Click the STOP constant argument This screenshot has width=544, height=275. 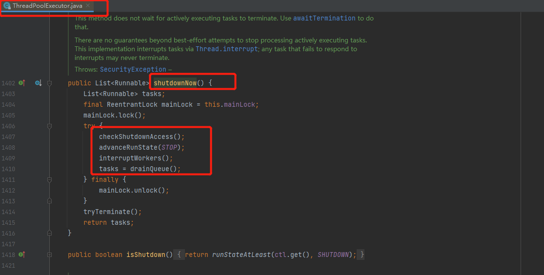[169, 147]
